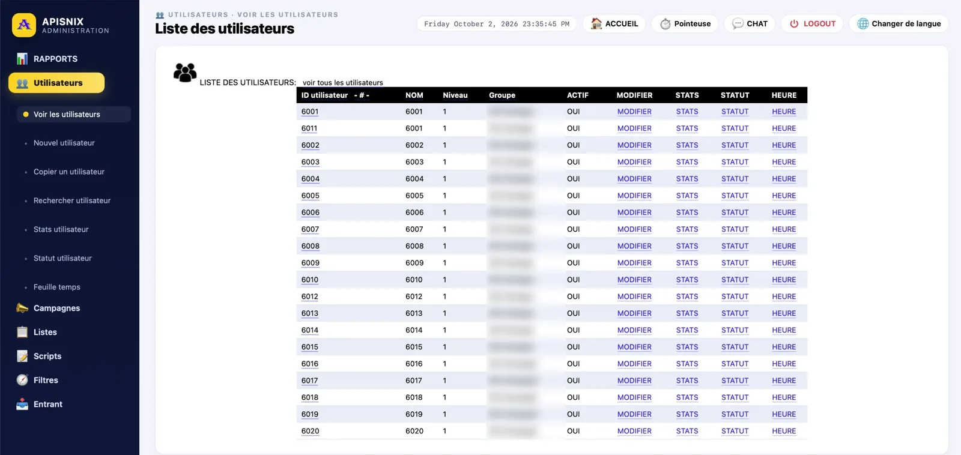Click the globe icon for language
Screen dimensions: 961x455
[x=863, y=23]
